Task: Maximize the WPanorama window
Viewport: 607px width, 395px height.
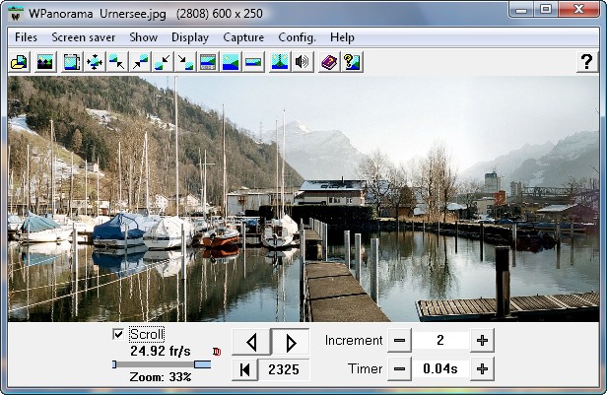Action: [546, 10]
